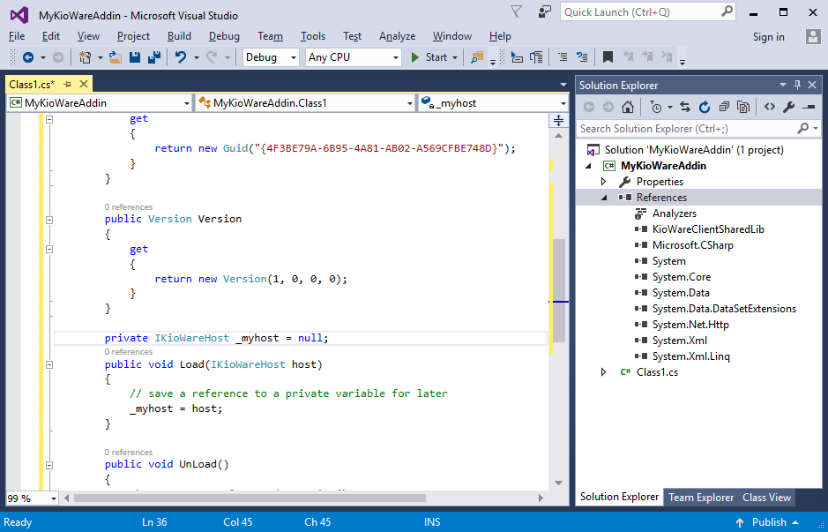Collapse the Version property outlining block

click(49, 220)
